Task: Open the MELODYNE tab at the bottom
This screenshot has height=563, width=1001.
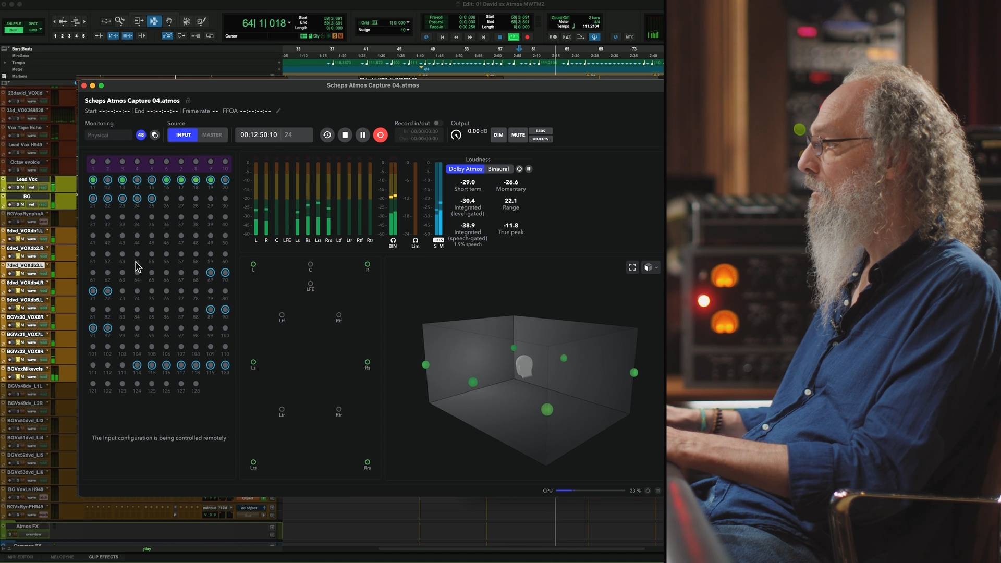Action: click(62, 557)
